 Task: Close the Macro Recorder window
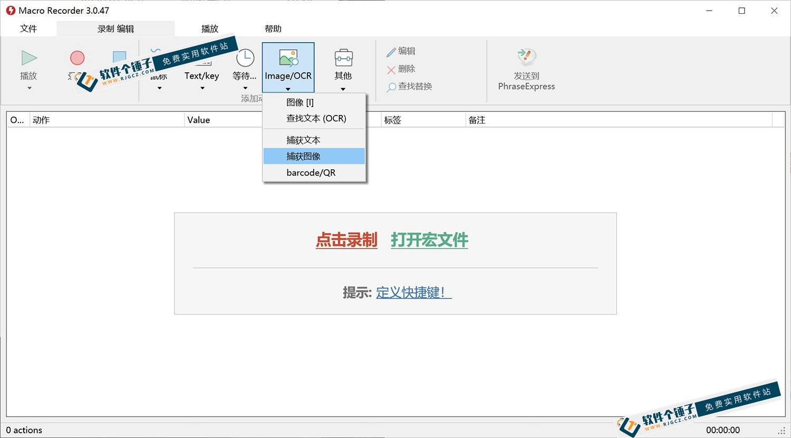tap(774, 11)
